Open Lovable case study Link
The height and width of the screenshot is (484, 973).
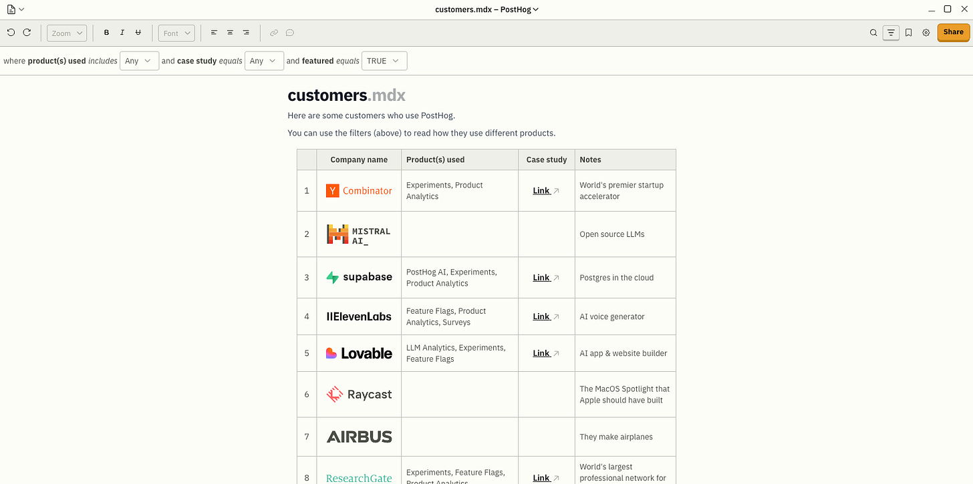546,353
